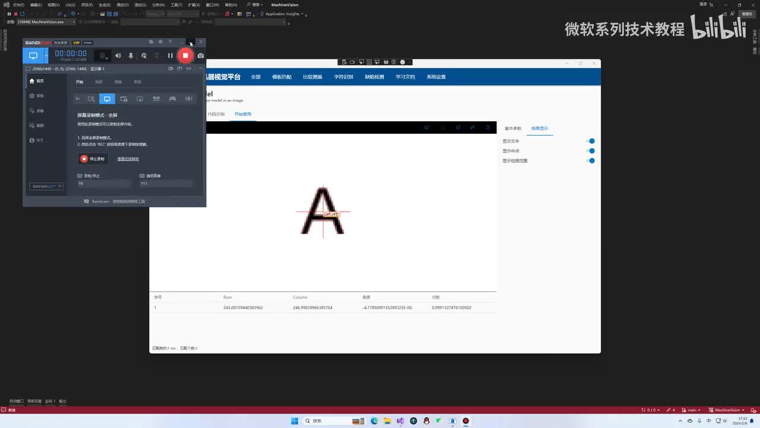Open 缺陷检测 navigation tab

[x=375, y=77]
